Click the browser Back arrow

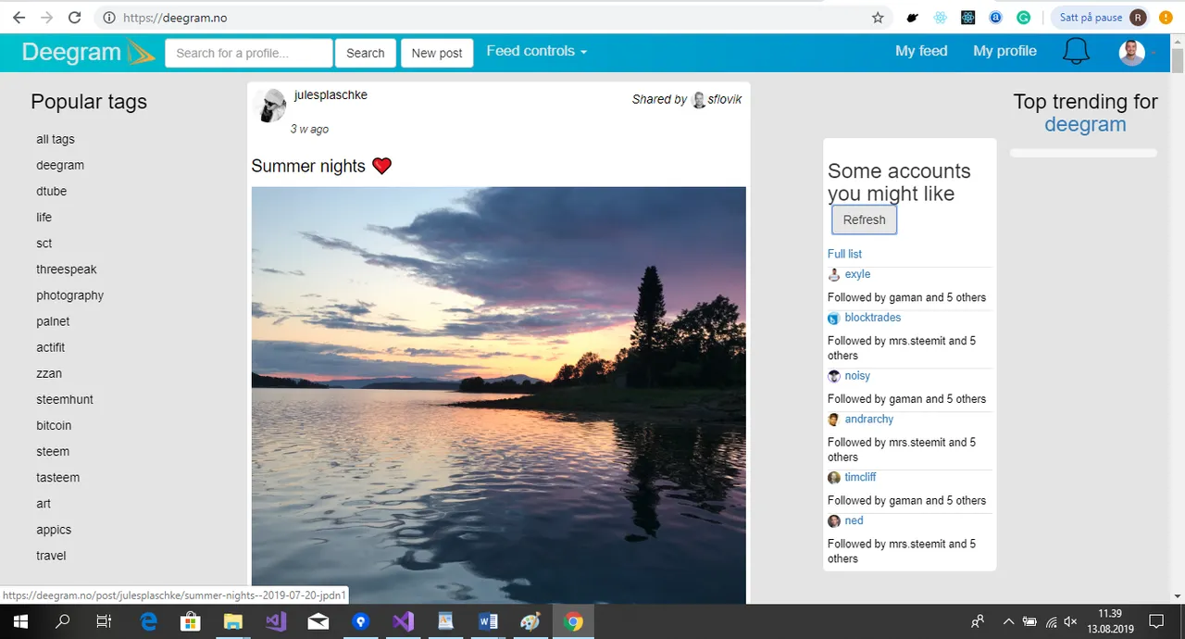[x=19, y=18]
